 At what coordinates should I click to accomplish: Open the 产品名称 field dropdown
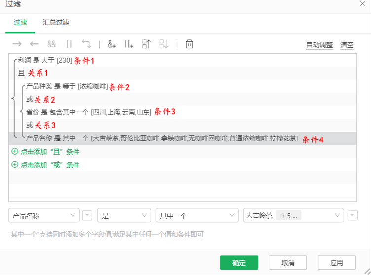point(44,215)
